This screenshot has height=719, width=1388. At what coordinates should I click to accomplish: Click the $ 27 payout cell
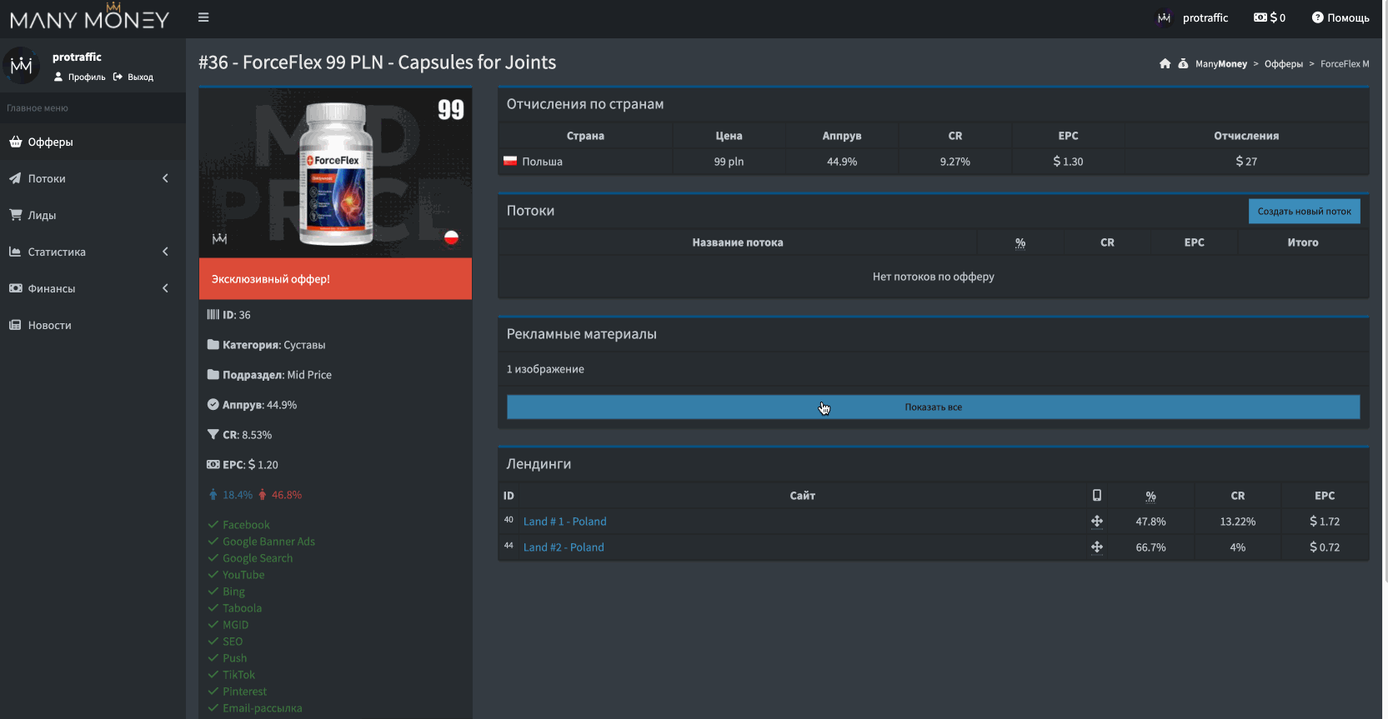coord(1246,162)
